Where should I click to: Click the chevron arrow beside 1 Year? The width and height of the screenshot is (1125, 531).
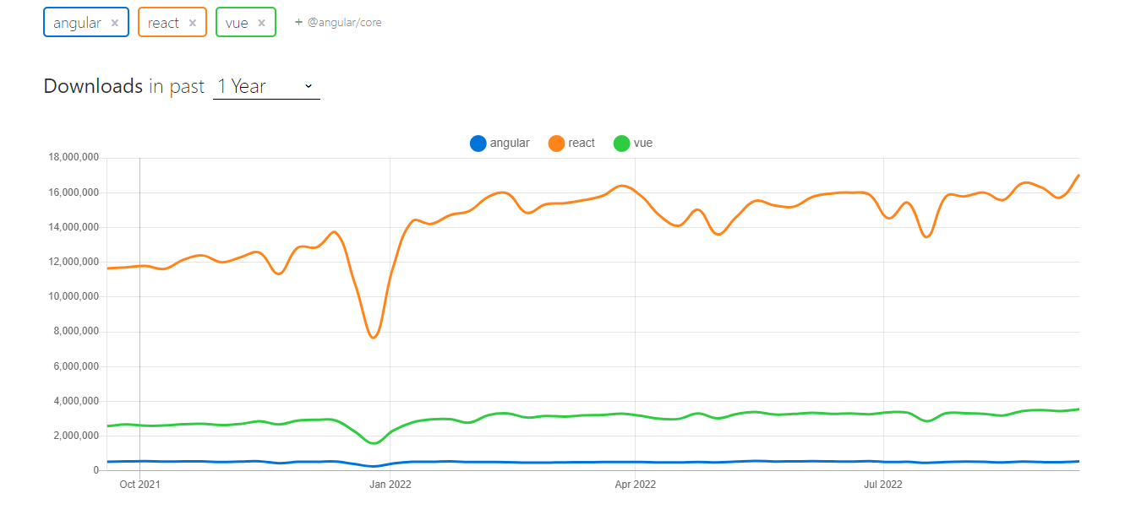pos(309,86)
